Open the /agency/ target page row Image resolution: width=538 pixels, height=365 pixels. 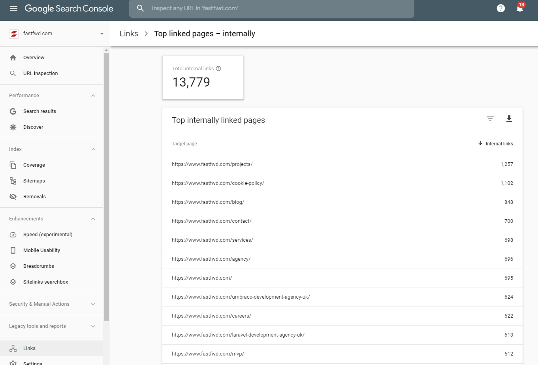point(342,259)
